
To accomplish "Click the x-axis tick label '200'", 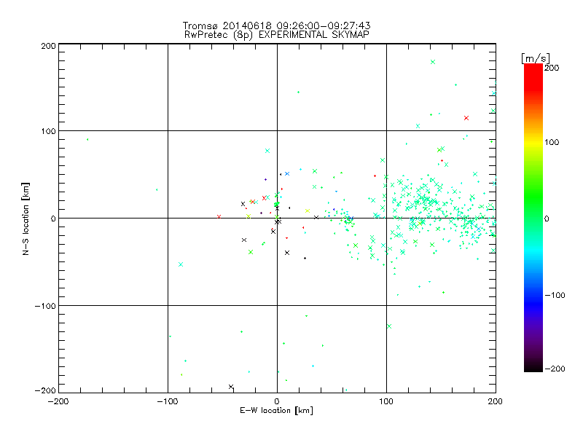I will pyautogui.click(x=496, y=401).
